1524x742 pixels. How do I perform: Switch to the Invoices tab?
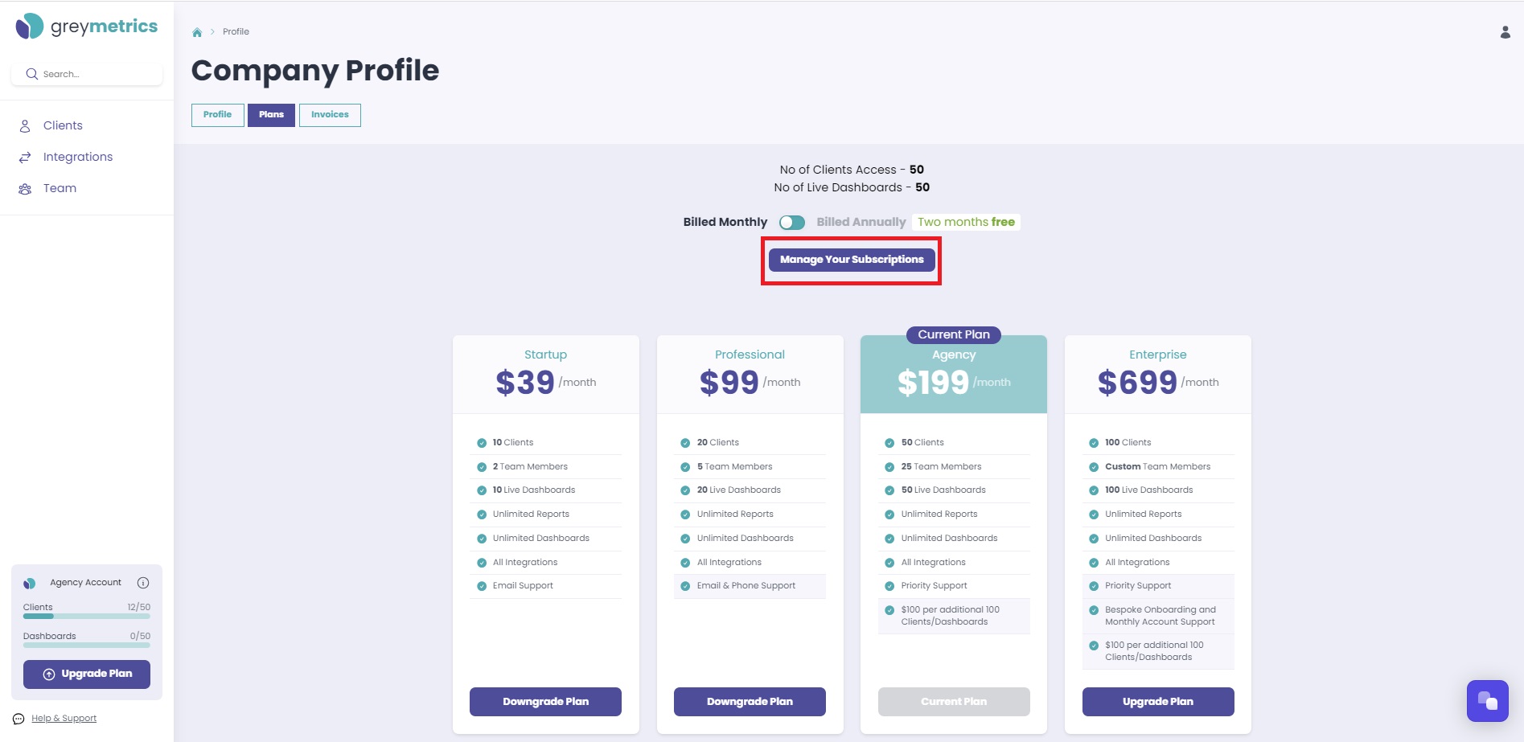click(x=330, y=115)
